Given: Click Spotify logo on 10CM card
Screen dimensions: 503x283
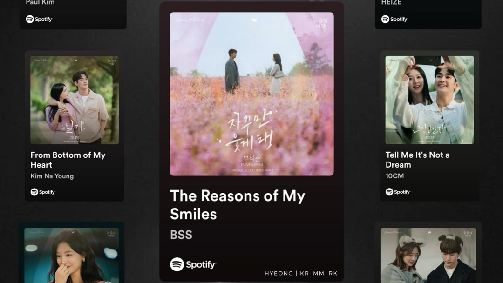Looking at the screenshot, I should [x=398, y=192].
